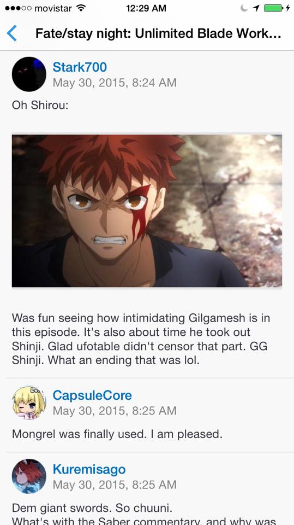Select the 'Mongrel was finally used' comment
Viewport: 294px width, 525px height.
(117, 434)
